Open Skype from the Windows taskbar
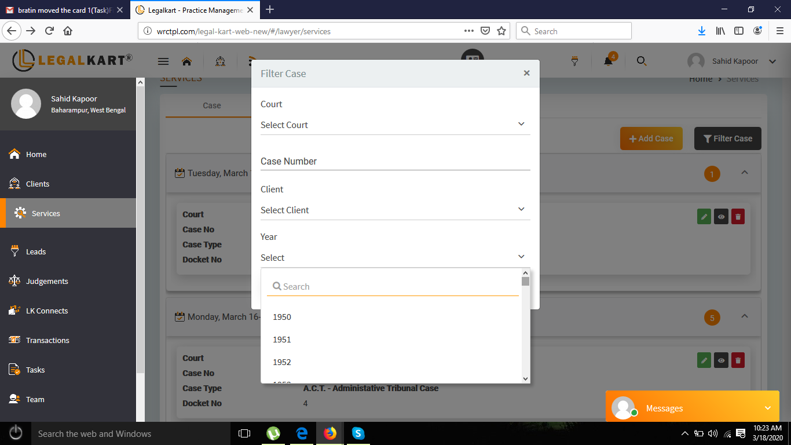 (358, 433)
